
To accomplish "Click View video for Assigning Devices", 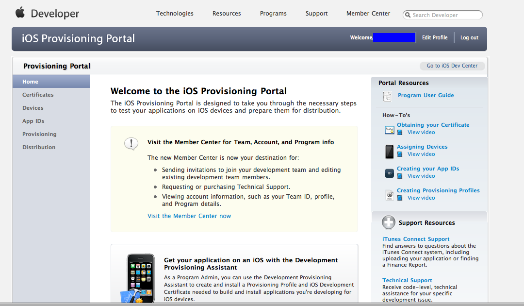I will (x=421, y=154).
